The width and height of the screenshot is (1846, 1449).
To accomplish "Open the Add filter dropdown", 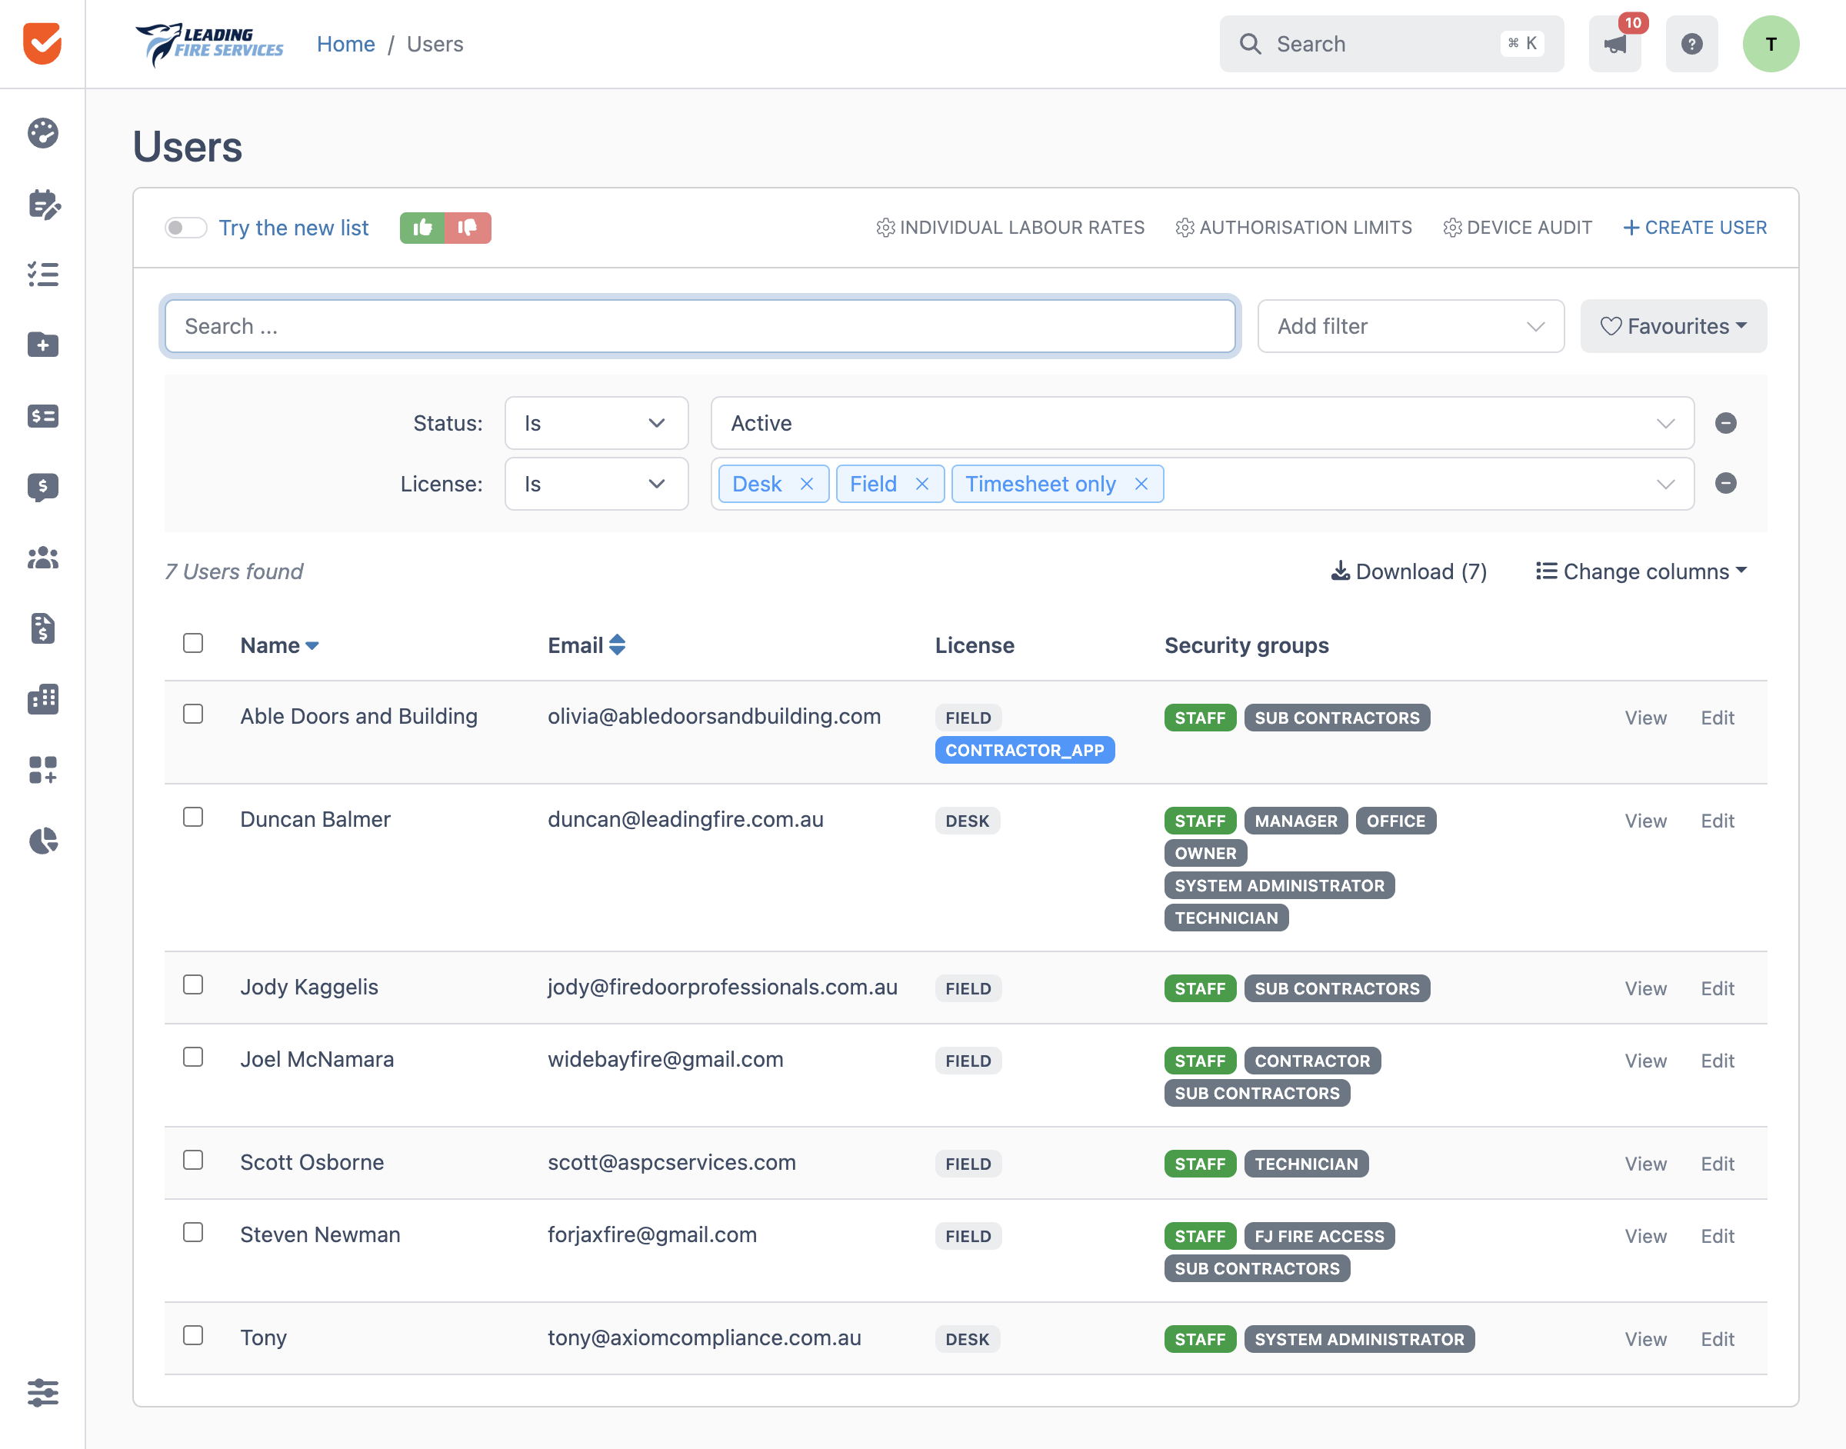I will [x=1410, y=326].
